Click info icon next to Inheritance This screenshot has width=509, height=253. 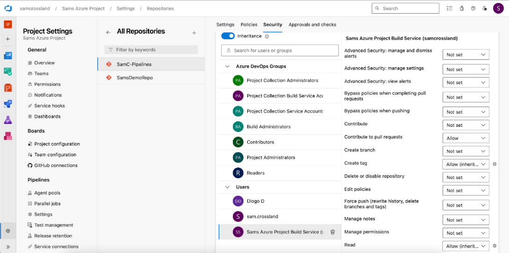[x=267, y=36]
